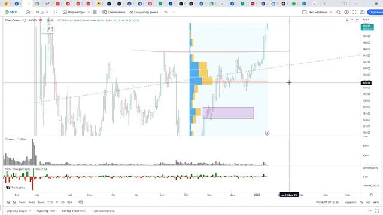This screenshot has height=215, width=383.
Task: Open Тестер стратегий tab
Action: [x=74, y=211]
